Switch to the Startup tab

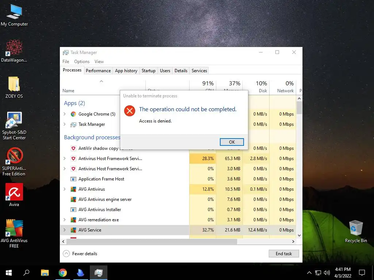pos(148,71)
